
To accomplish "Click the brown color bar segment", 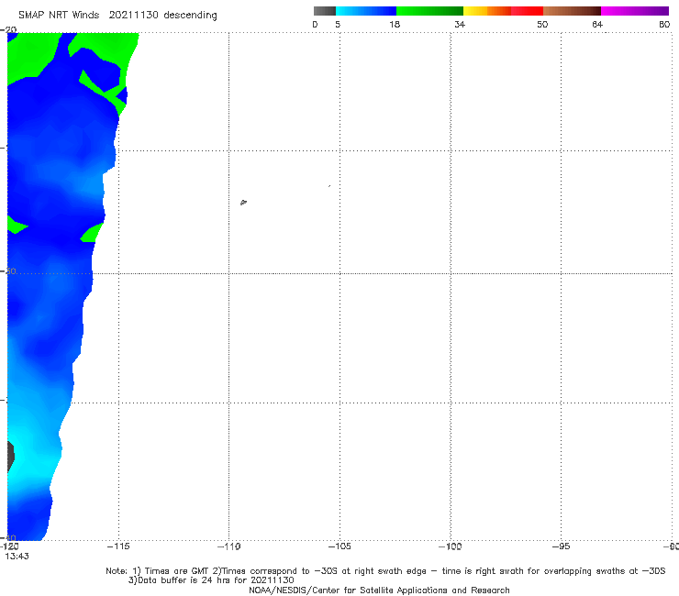I will (572, 11).
